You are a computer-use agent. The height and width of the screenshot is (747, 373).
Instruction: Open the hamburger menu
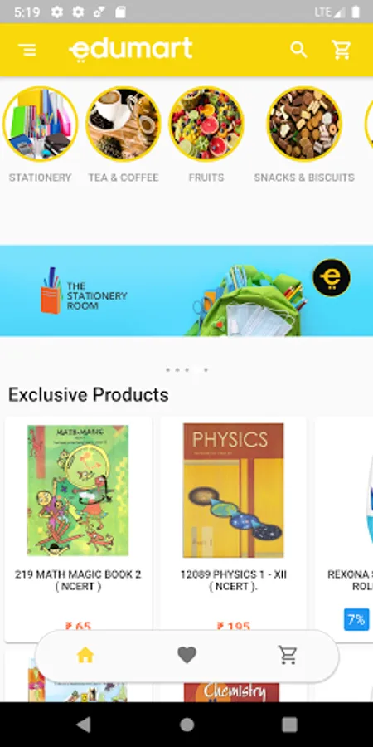(27, 50)
